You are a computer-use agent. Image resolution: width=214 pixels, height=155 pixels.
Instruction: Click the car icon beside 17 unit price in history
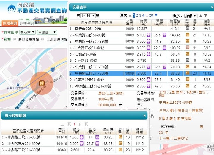(x=97, y=137)
